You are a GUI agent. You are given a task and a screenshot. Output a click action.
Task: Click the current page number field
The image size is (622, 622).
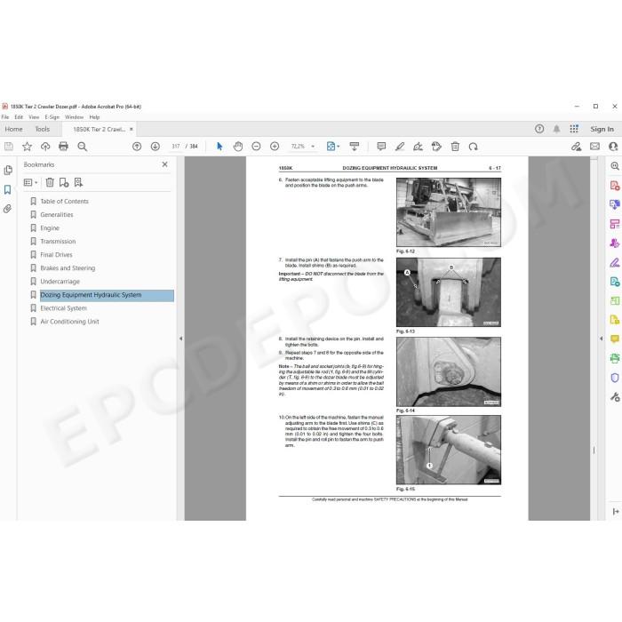click(175, 147)
